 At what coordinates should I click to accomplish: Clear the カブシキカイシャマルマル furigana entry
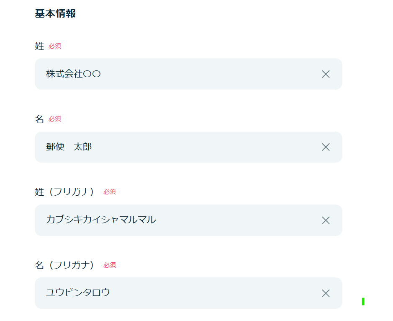[326, 220]
